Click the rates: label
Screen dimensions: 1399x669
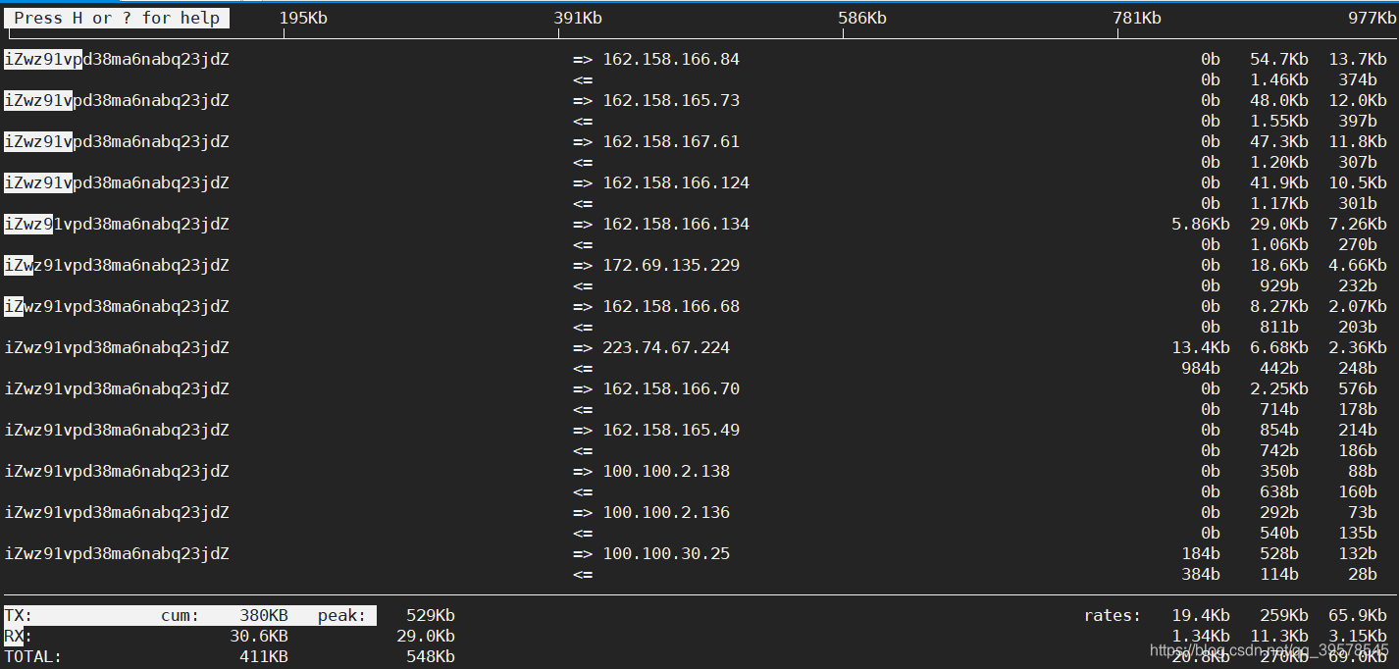(x=1113, y=616)
